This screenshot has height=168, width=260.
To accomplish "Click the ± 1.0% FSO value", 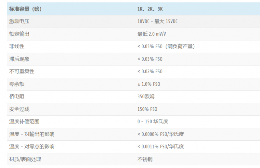I will (x=149, y=84).
